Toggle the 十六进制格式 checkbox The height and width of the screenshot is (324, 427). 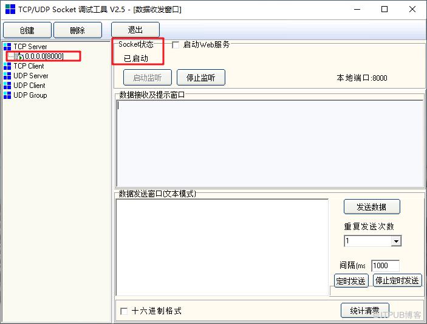124,311
